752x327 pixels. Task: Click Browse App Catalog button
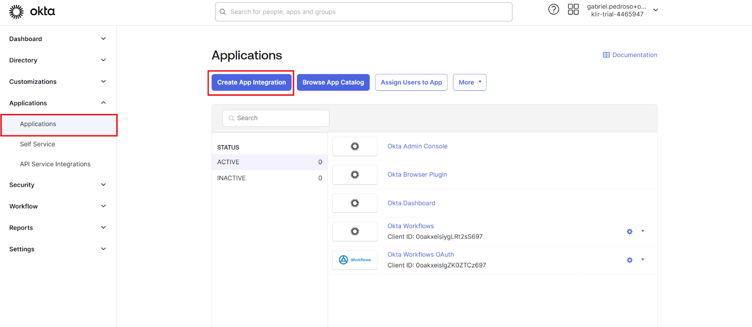tap(333, 82)
